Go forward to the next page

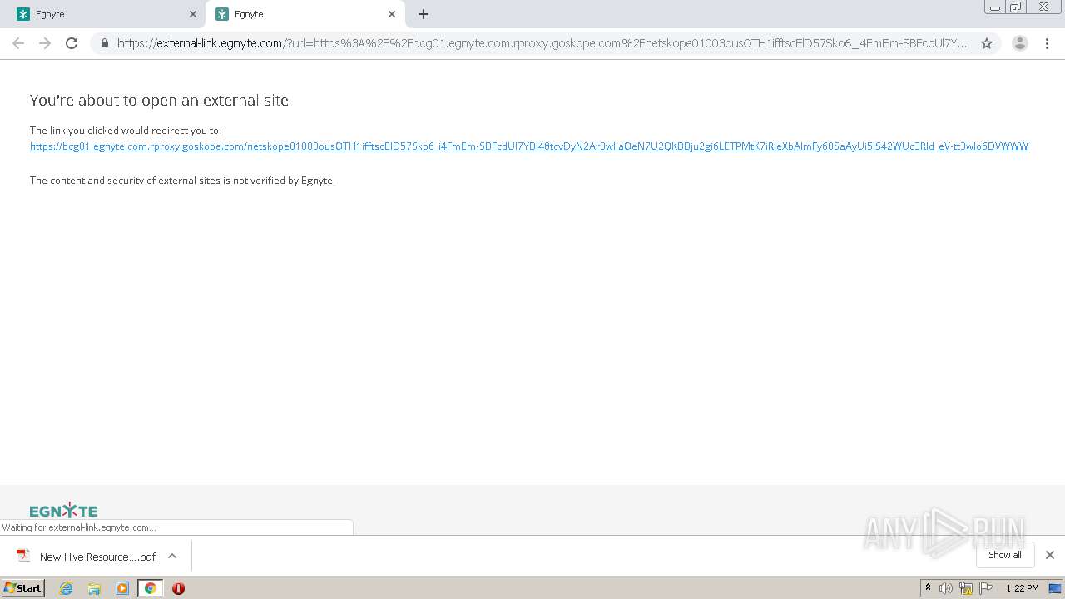tap(45, 43)
